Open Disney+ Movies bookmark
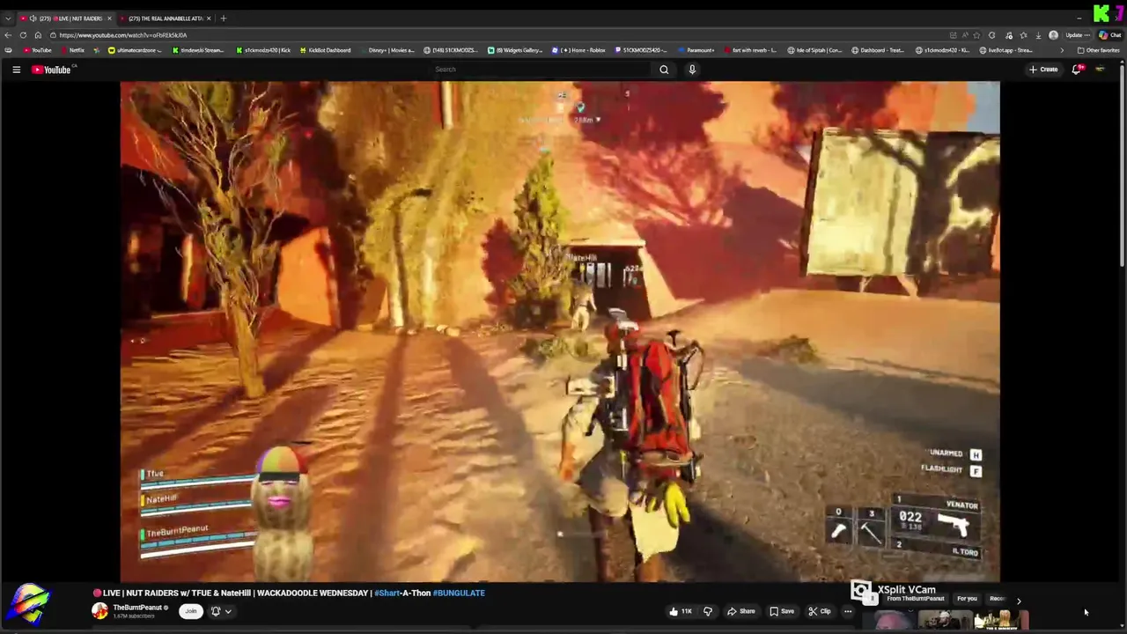The width and height of the screenshot is (1127, 634). pos(387,50)
